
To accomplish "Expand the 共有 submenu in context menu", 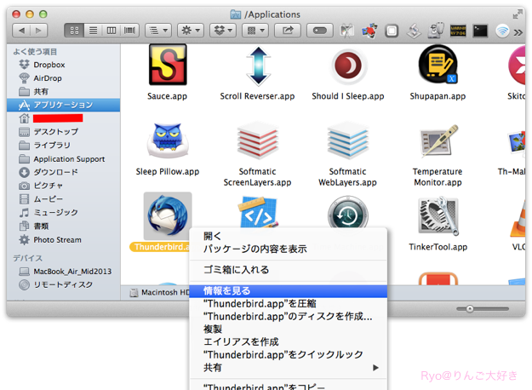I will coord(288,368).
